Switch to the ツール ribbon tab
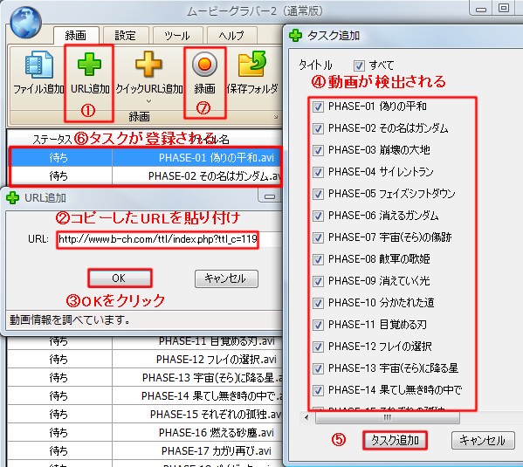Screen dimensions: 523x467 pyautogui.click(x=177, y=36)
